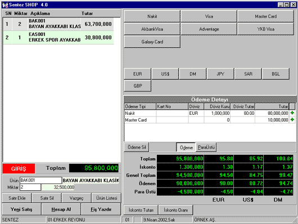Viewport: 298px width, 224px height.
Task: Click İskonto Oranı button
Action: 175,210
